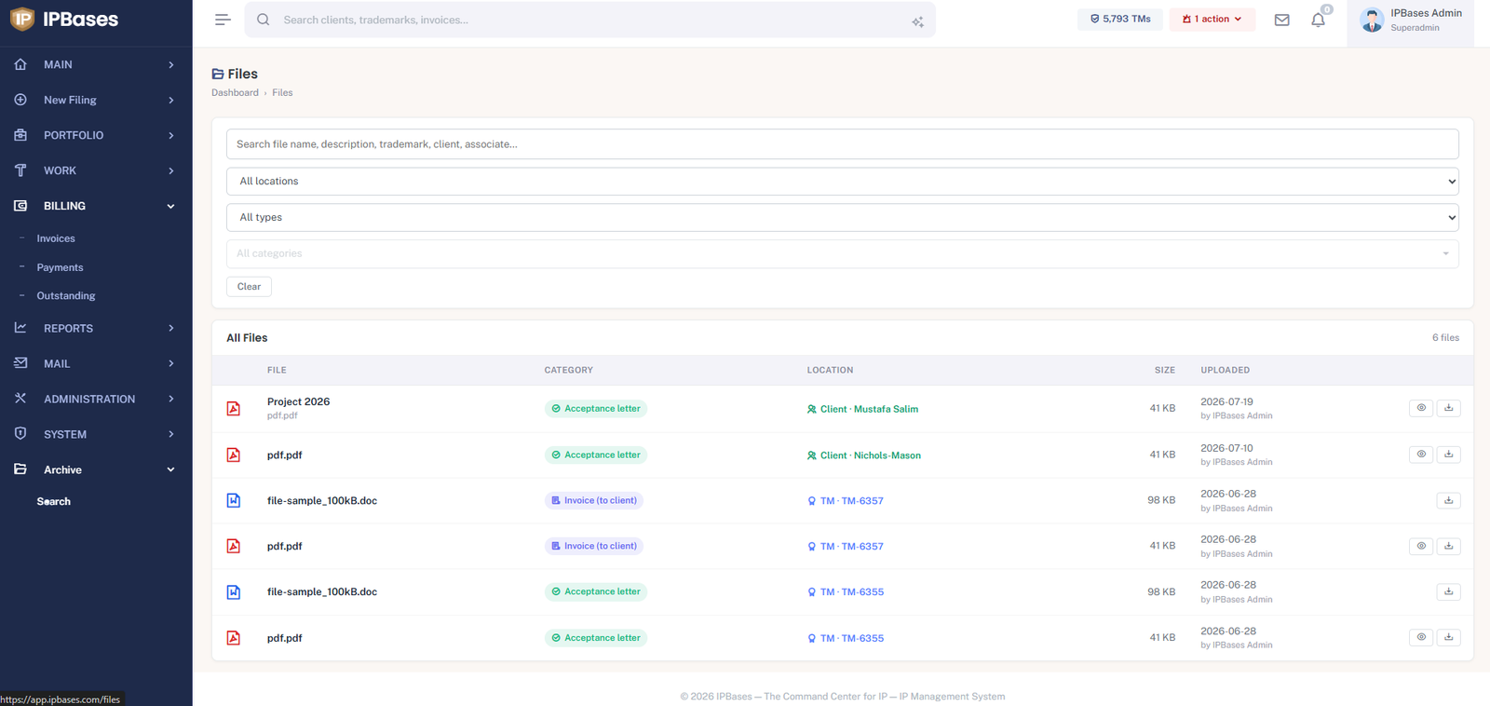Collapse the Archive sidebar menu
This screenshot has width=1490, height=706.
coord(96,469)
